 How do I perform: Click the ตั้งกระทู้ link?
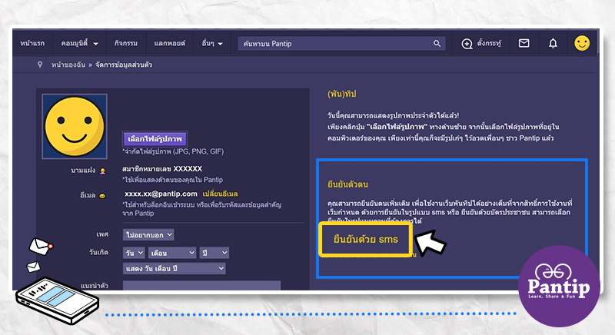point(489,43)
